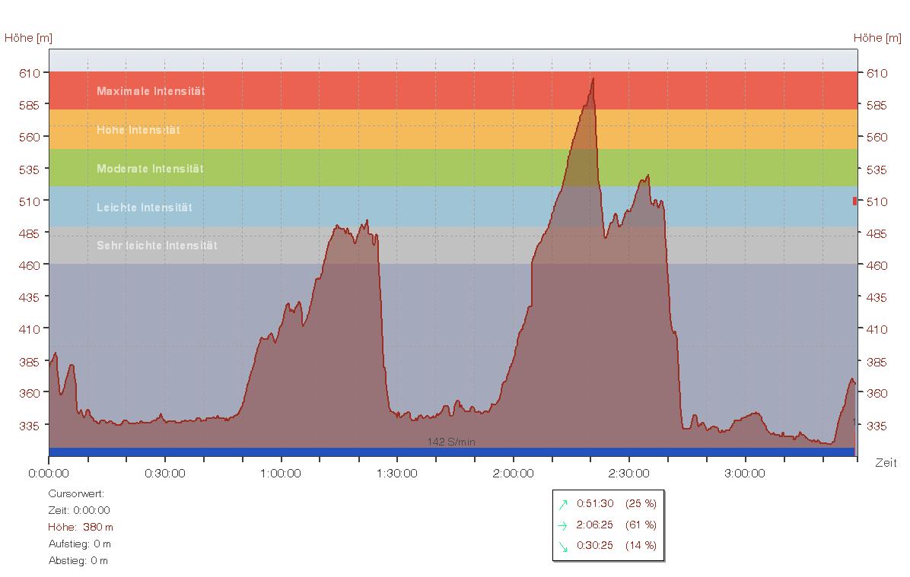Click ascent time '0:51:30' in legend
The height and width of the screenshot is (577, 910).
click(x=595, y=503)
